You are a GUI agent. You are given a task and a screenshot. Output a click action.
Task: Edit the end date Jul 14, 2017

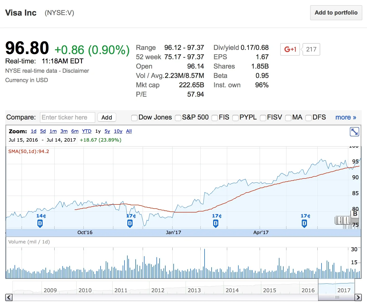61,140
